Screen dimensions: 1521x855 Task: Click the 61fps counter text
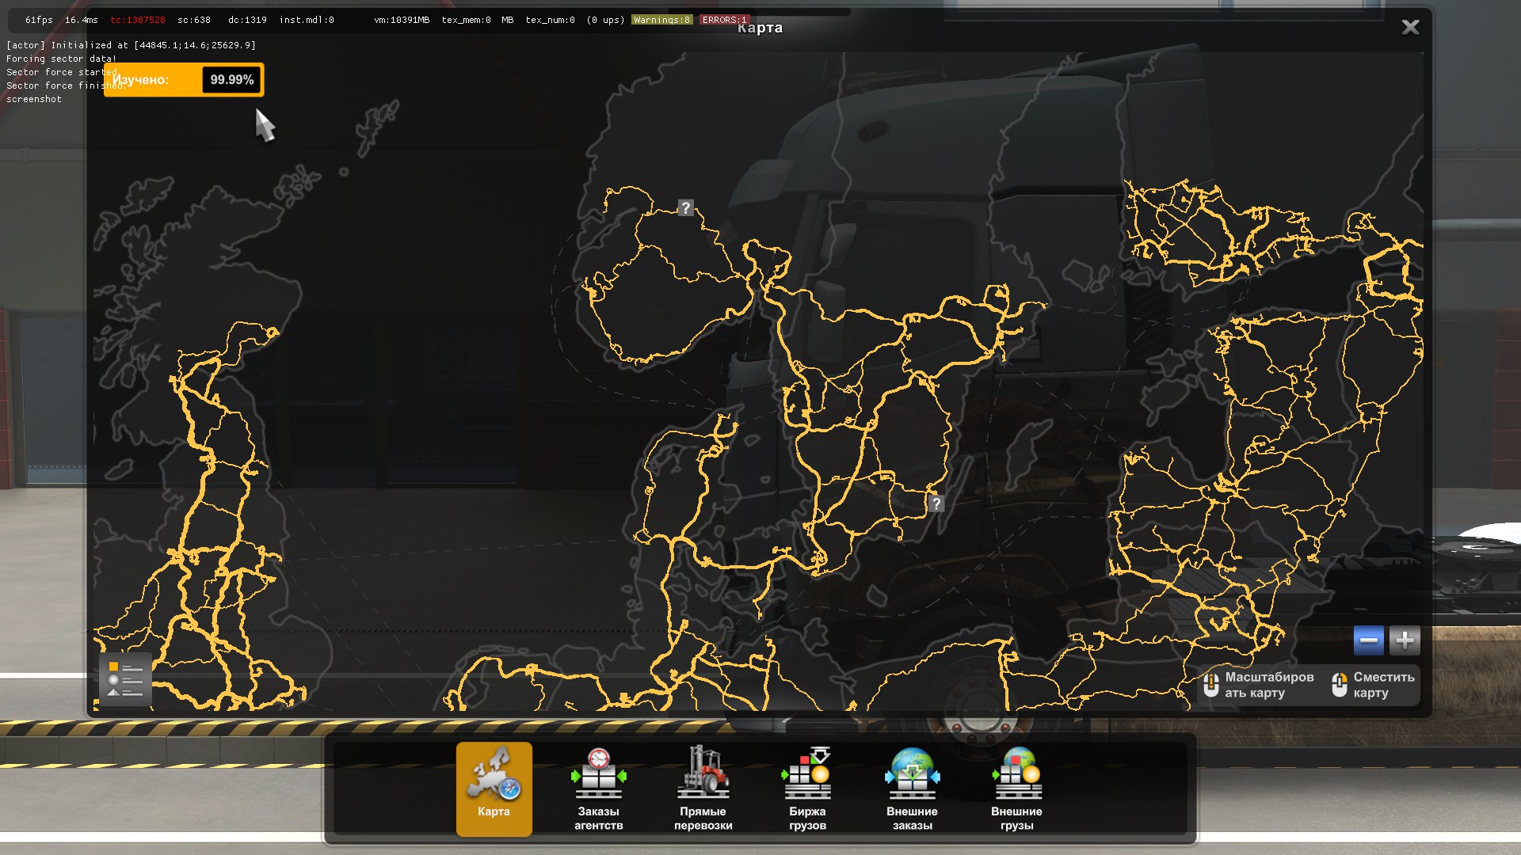(39, 20)
